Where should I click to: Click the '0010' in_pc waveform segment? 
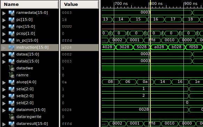tap(170, 40)
